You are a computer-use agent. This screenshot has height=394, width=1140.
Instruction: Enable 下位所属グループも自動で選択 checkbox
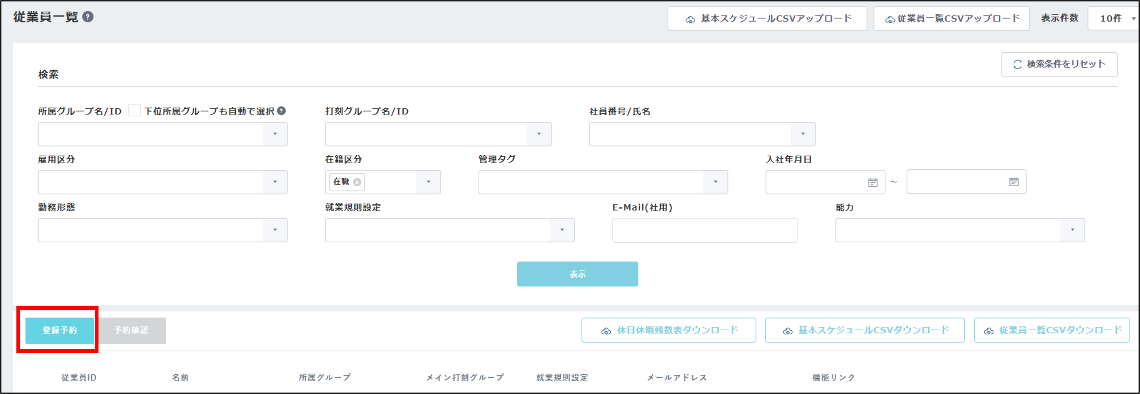(x=135, y=110)
